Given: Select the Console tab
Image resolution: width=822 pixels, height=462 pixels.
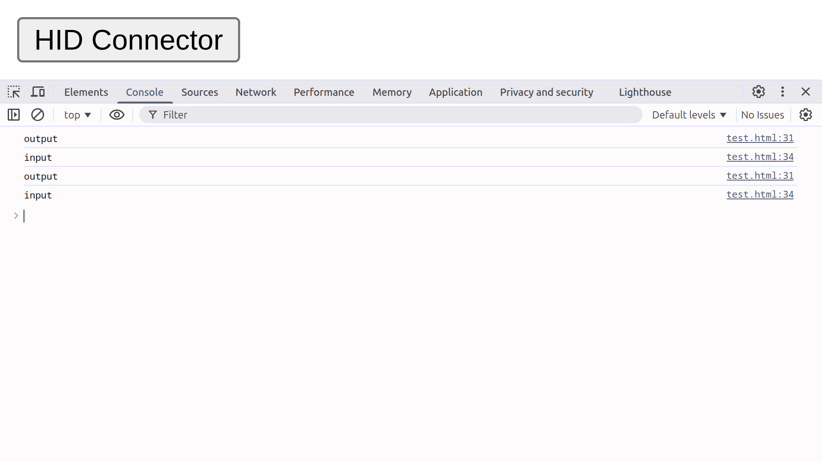Looking at the screenshot, I should pyautogui.click(x=145, y=92).
